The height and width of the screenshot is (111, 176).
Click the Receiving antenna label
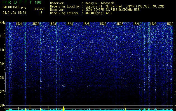point(64,13)
